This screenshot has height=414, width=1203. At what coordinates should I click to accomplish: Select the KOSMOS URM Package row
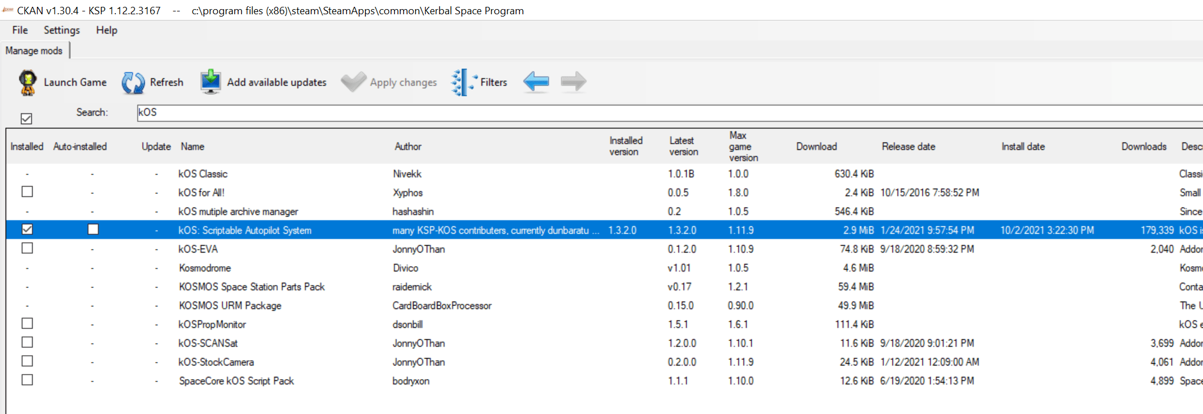pos(605,306)
